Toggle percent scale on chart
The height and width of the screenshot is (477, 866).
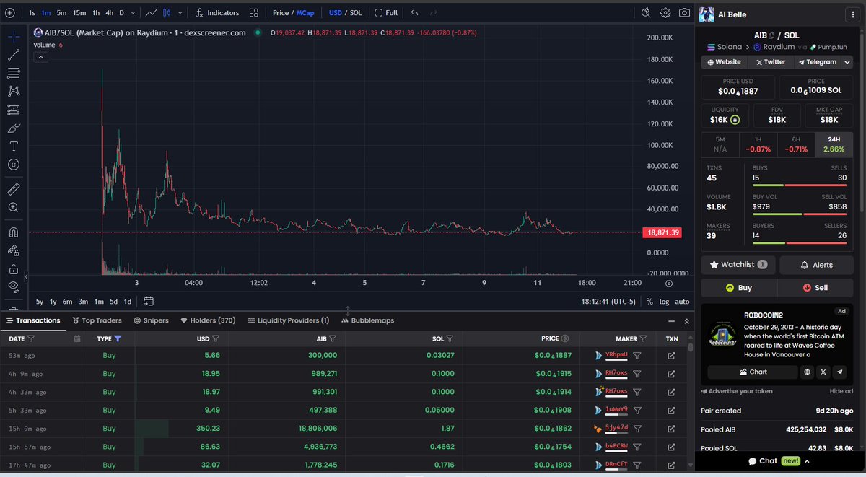click(x=649, y=302)
